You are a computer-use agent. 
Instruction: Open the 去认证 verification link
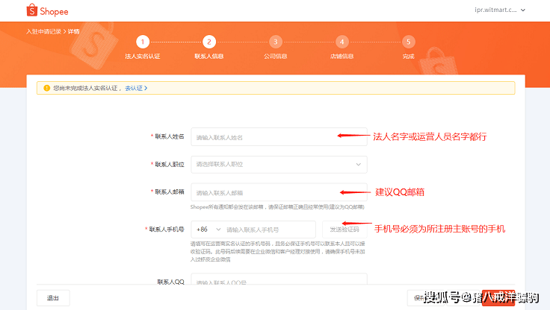135,88
